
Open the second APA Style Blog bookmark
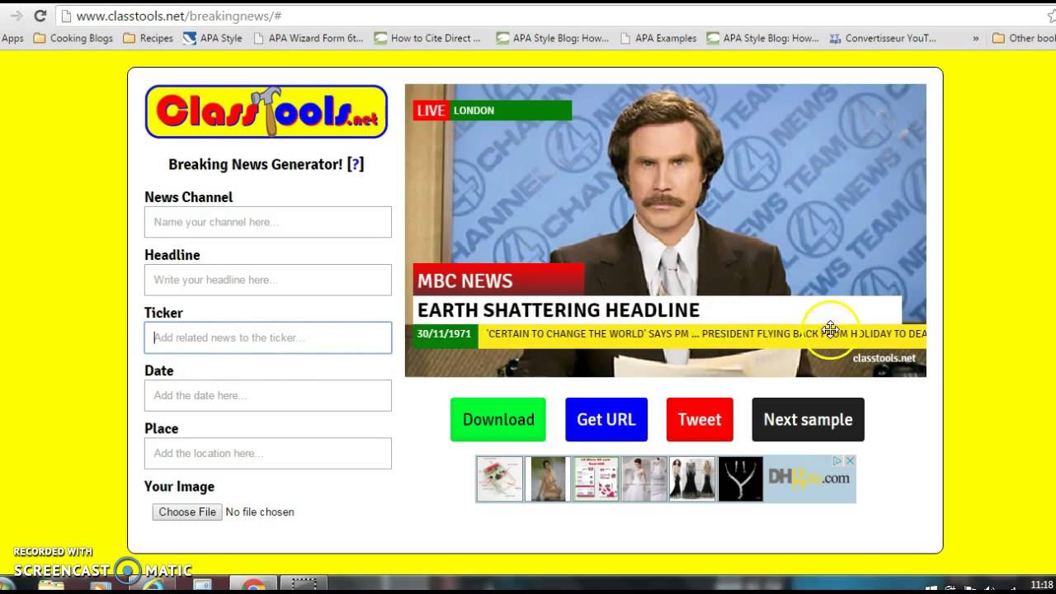coord(763,38)
